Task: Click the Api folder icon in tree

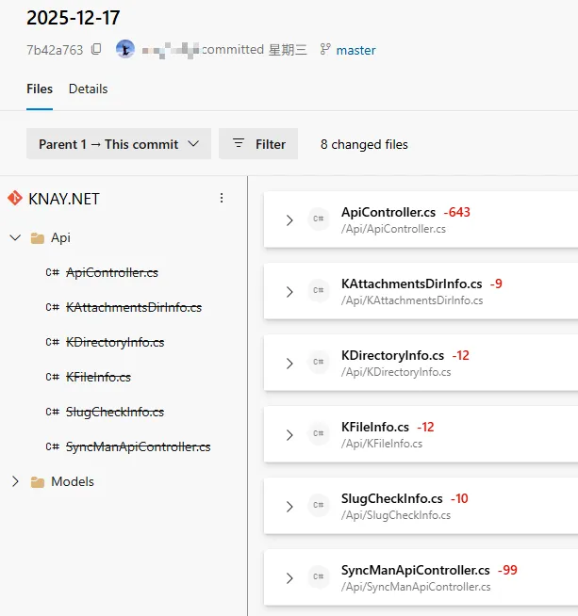Action: click(x=38, y=238)
